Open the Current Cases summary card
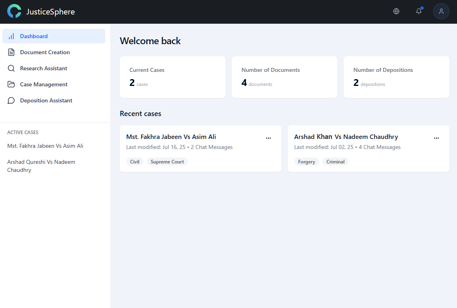The image size is (457, 308). (172, 77)
